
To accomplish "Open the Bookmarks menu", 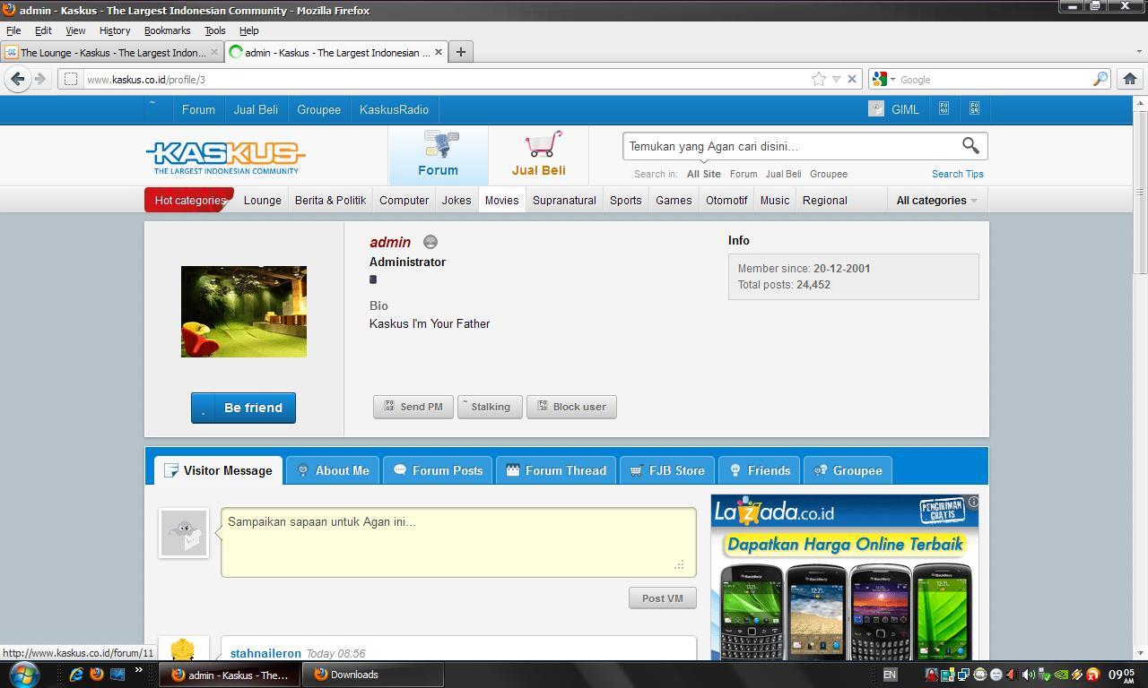I will 167,30.
